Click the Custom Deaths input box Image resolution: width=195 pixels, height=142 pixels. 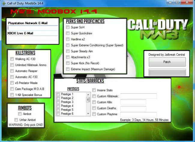133,109
